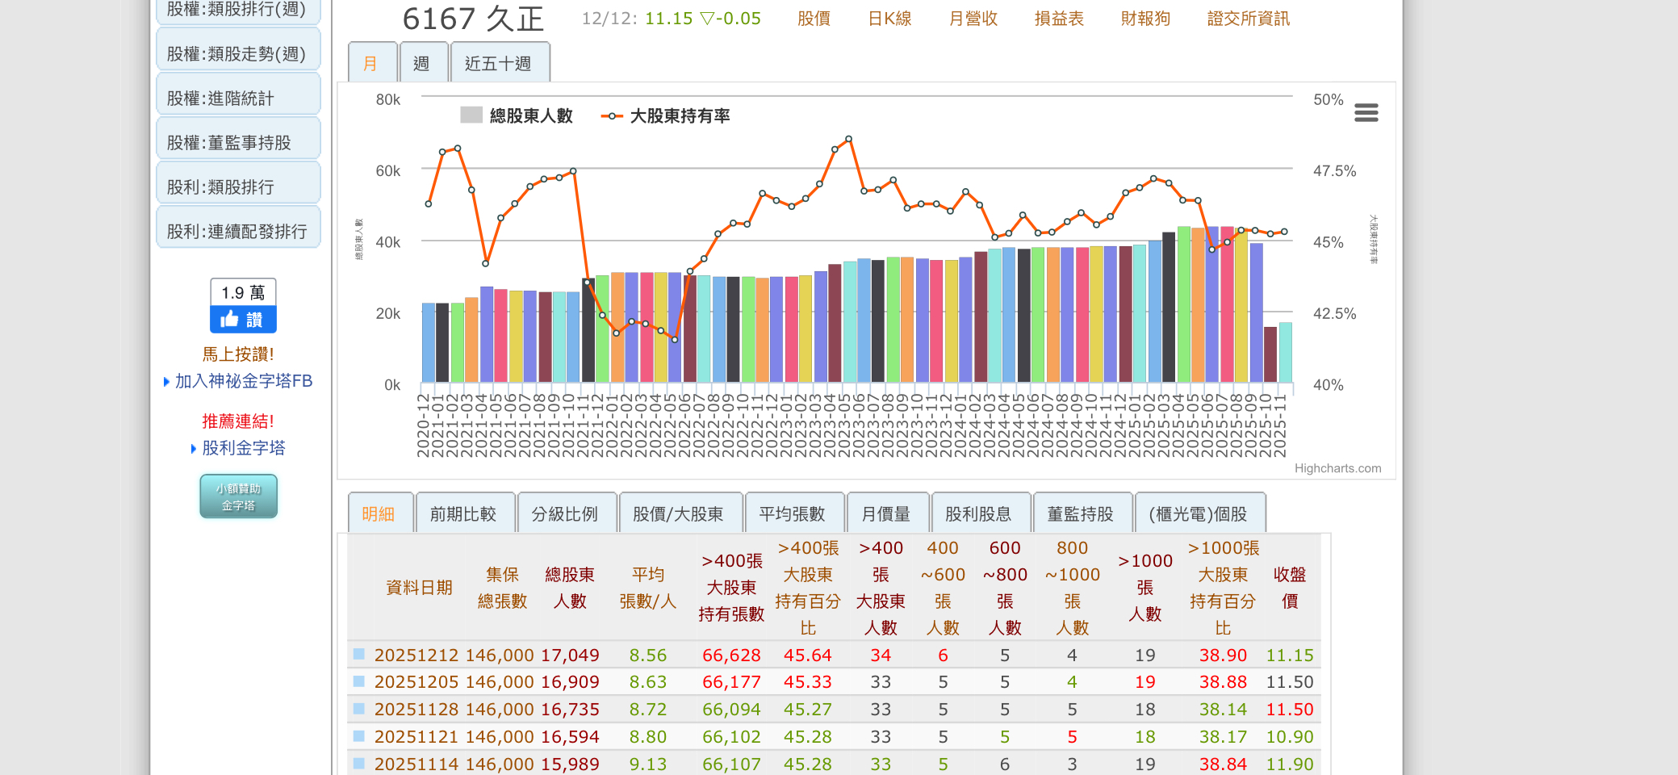Click the Highcharts.com credit link
Image resolution: width=1678 pixels, height=775 pixels.
pyautogui.click(x=1337, y=468)
